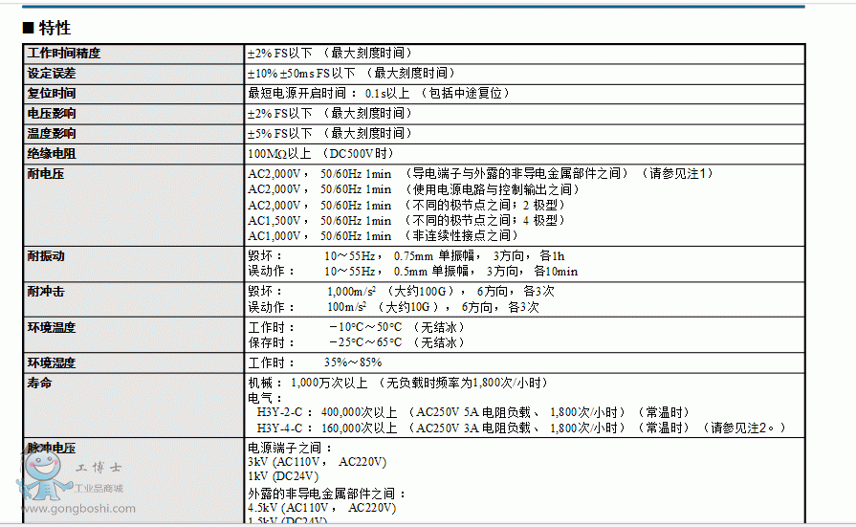Select the 电压影响 row label
The width and height of the screenshot is (856, 527).
[52, 114]
